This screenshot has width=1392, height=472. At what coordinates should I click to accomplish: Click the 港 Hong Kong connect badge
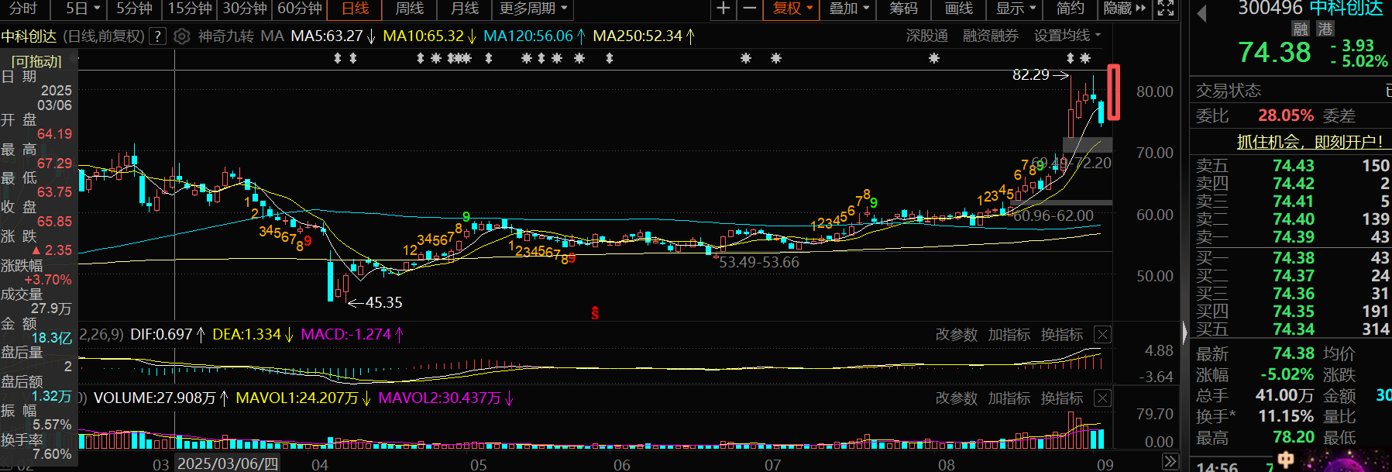pyautogui.click(x=1325, y=29)
